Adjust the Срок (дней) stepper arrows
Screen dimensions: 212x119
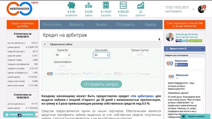[108, 55]
